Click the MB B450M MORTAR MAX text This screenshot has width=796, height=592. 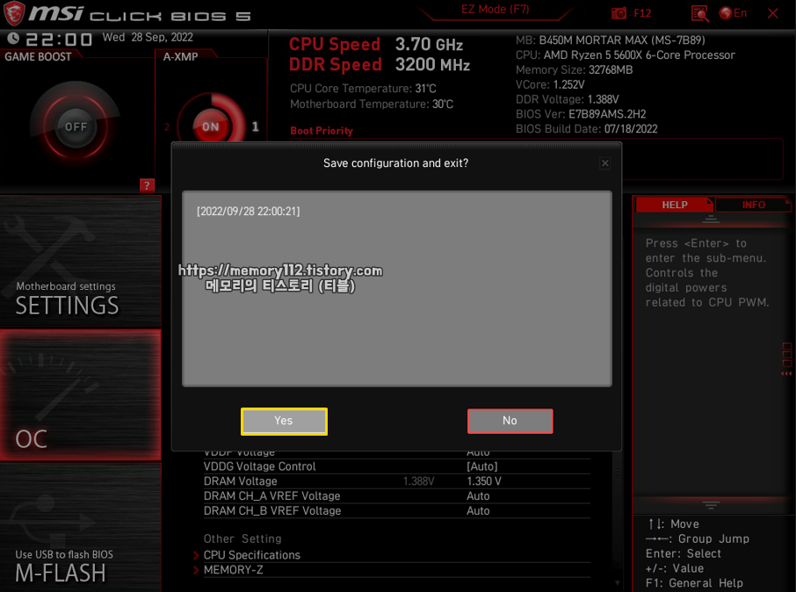coord(611,40)
